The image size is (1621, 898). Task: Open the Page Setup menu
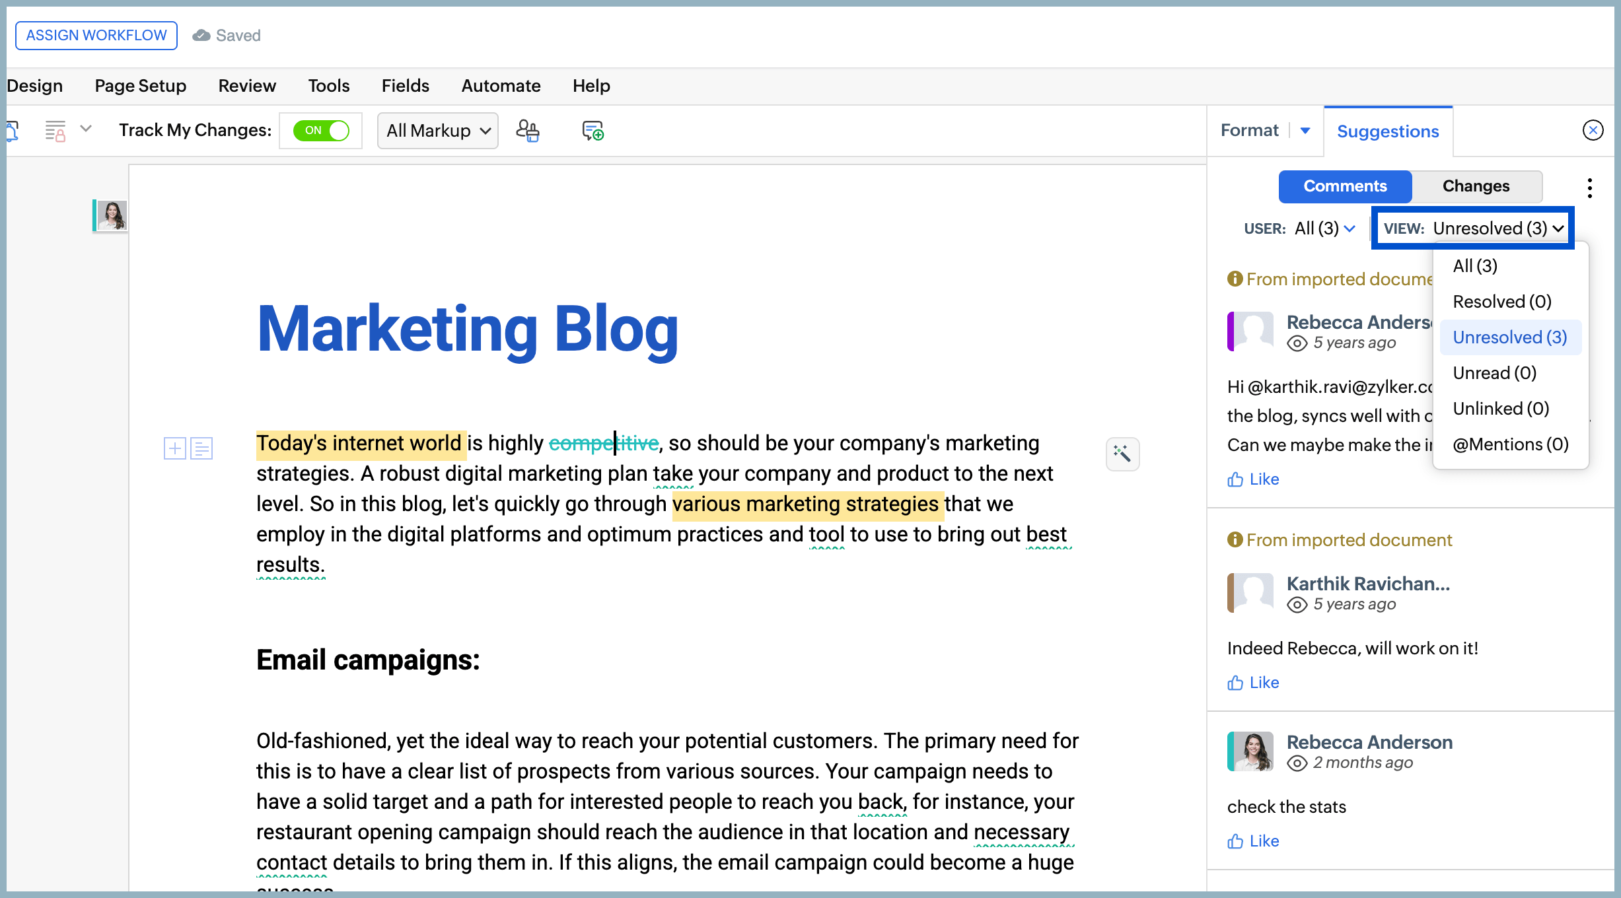[141, 86]
